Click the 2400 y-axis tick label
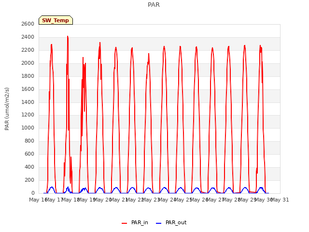 pyautogui.click(x=28, y=37)
